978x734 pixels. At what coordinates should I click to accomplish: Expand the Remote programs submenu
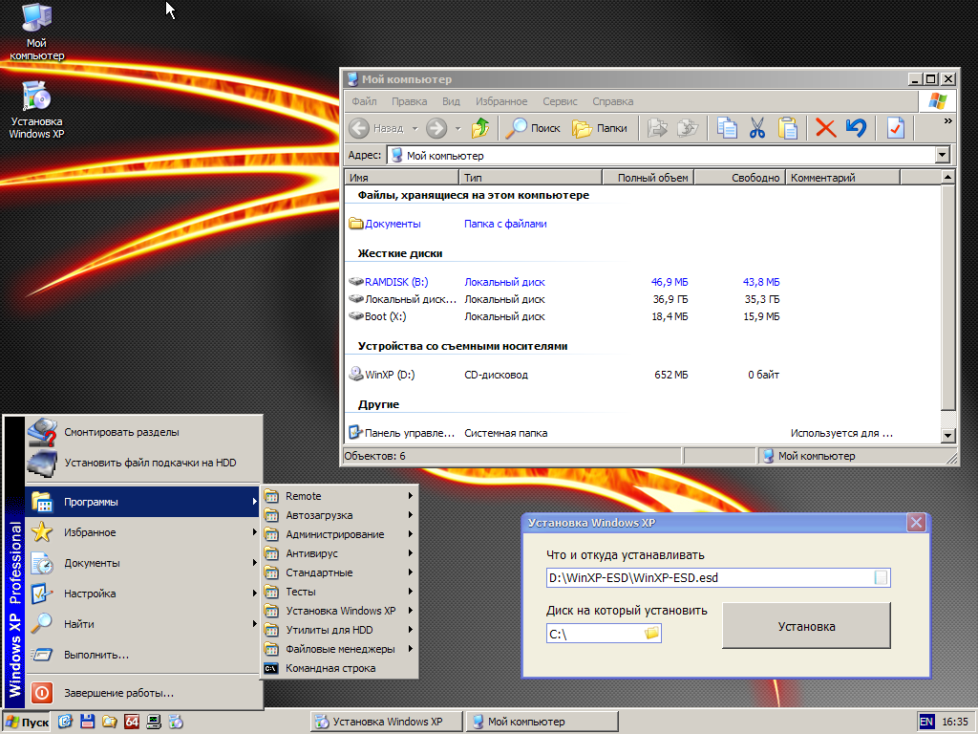[339, 496]
